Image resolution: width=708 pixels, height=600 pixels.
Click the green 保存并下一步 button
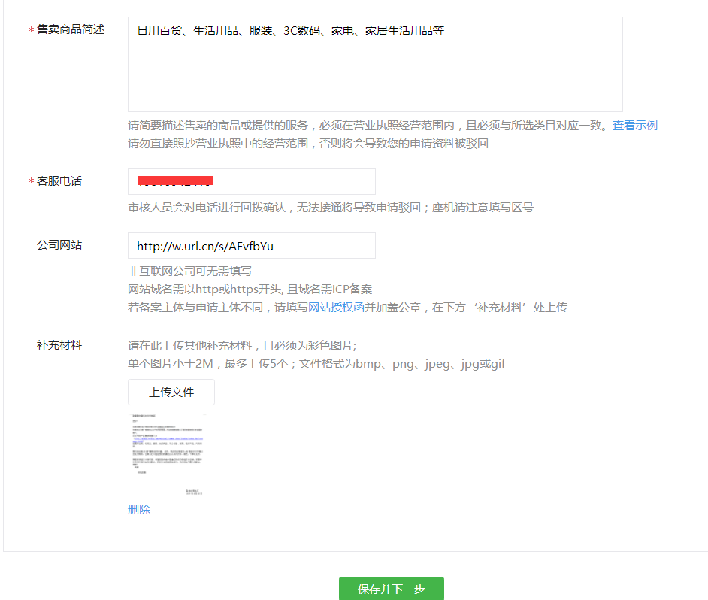click(392, 588)
